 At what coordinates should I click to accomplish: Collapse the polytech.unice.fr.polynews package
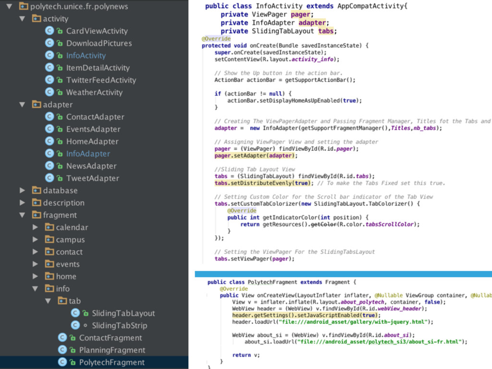pyautogui.click(x=10, y=6)
